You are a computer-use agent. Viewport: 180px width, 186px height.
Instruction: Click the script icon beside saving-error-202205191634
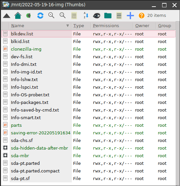tap(5, 132)
